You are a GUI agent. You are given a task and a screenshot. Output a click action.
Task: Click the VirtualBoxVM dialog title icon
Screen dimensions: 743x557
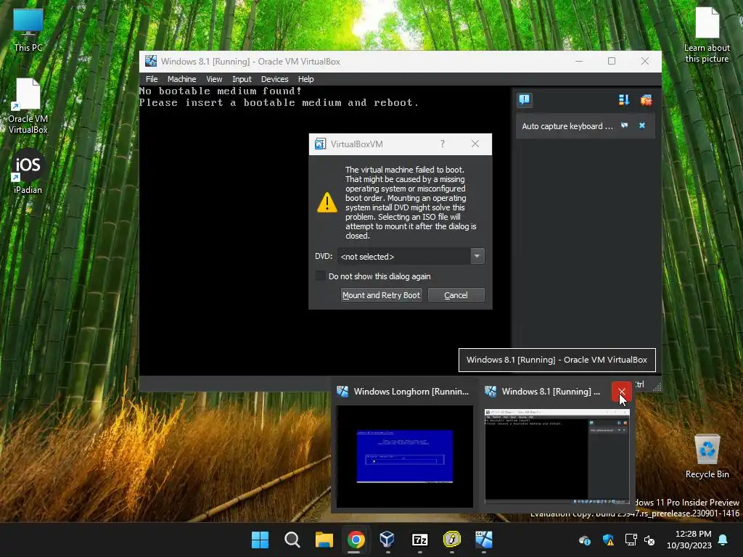[320, 144]
